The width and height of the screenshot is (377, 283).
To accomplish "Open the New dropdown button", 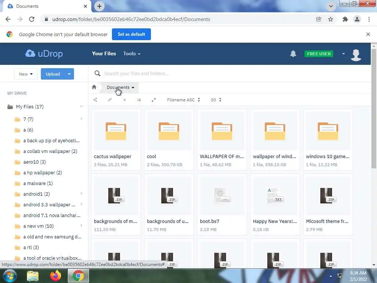I will 26,74.
